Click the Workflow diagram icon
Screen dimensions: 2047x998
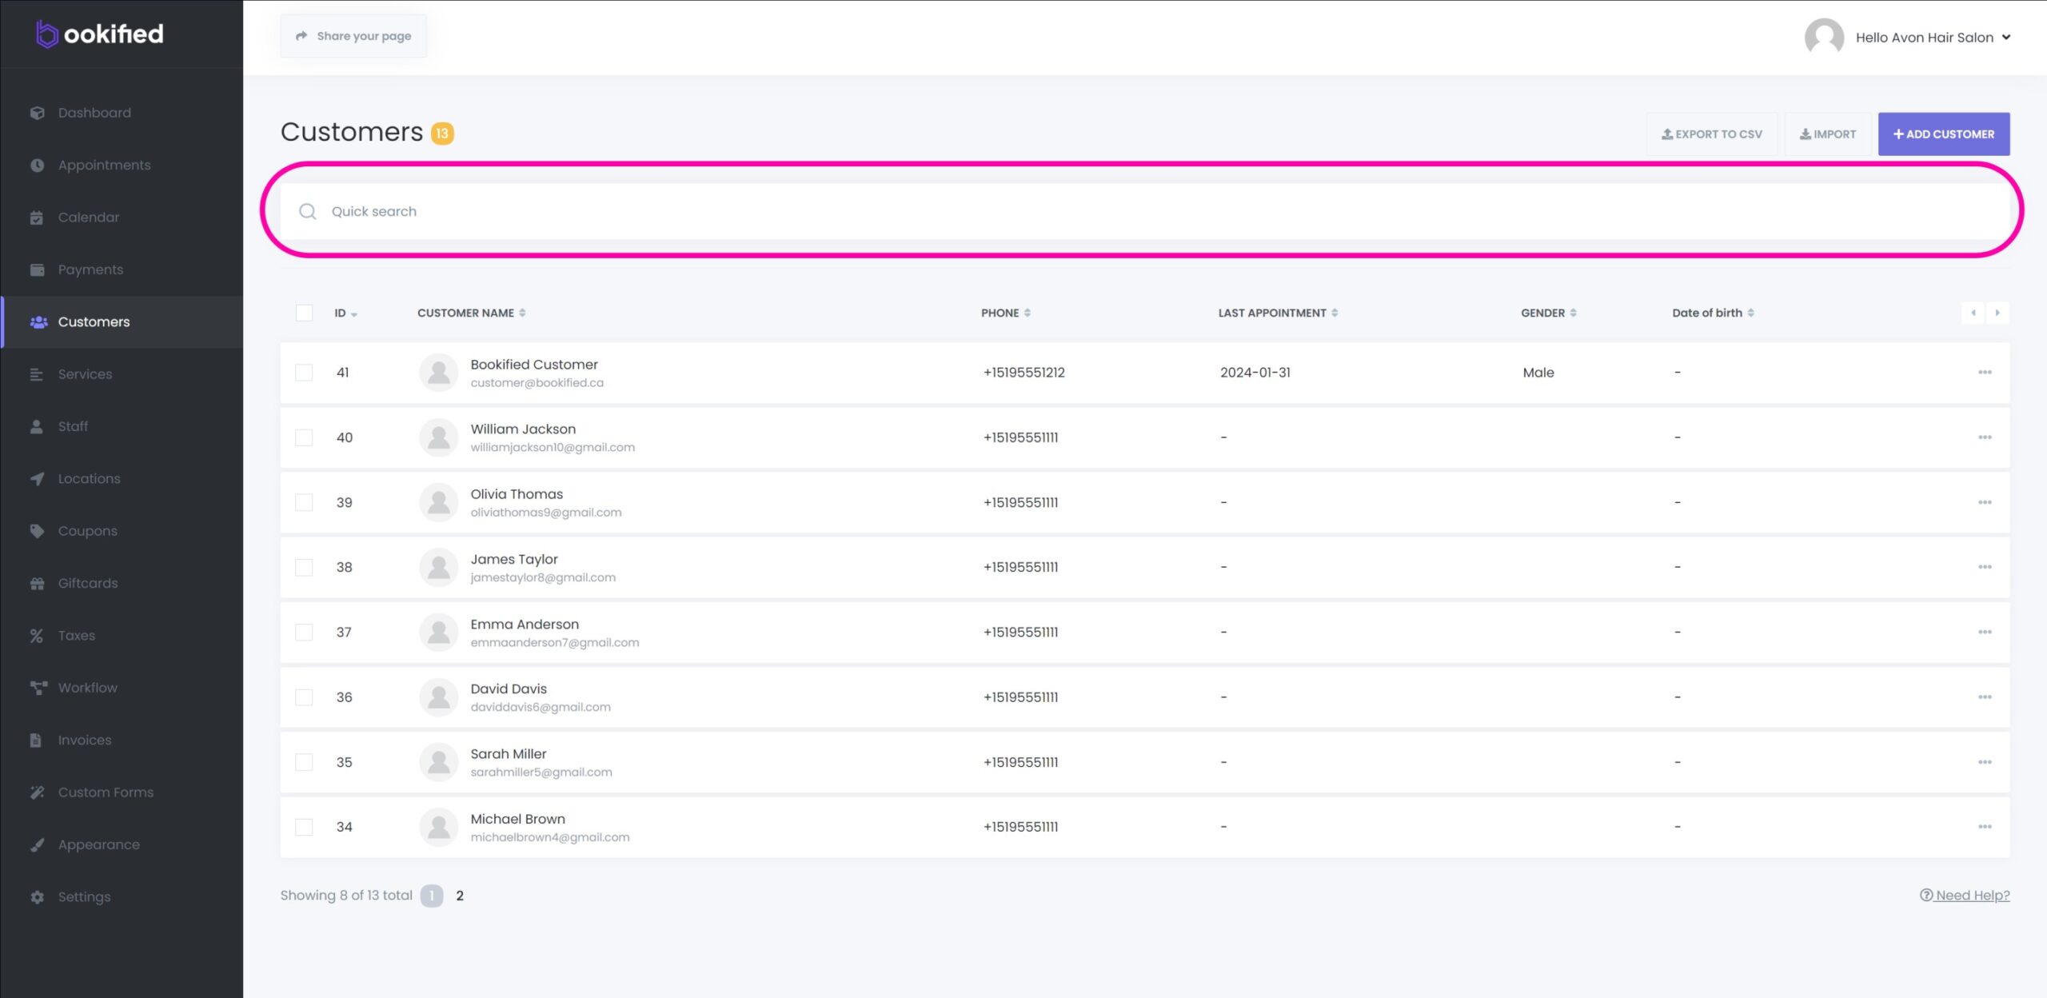click(38, 688)
